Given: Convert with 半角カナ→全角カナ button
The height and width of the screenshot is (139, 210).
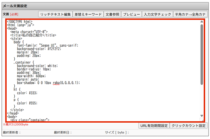Looking at the screenshot, I should tap(190, 14).
